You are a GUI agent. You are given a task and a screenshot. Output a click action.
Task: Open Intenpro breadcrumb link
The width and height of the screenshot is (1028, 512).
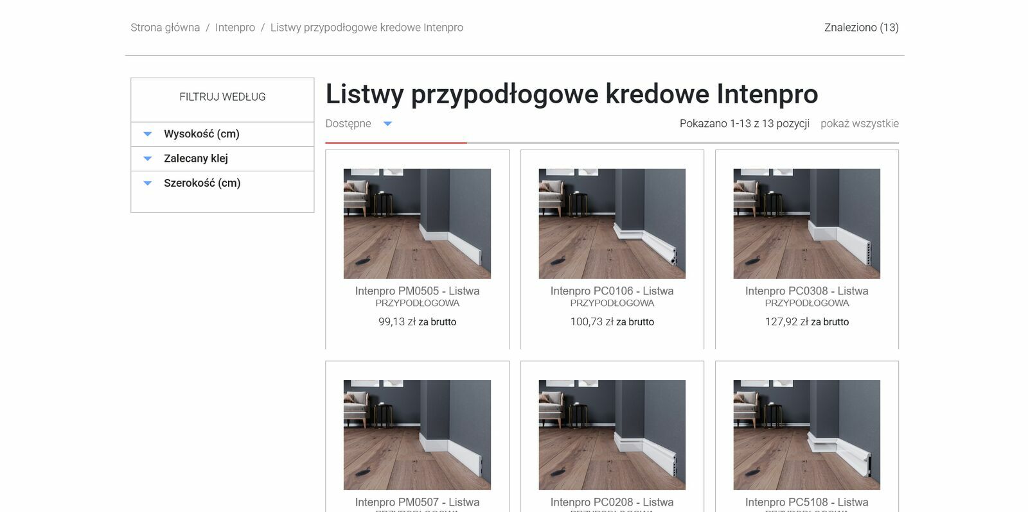coord(235,28)
